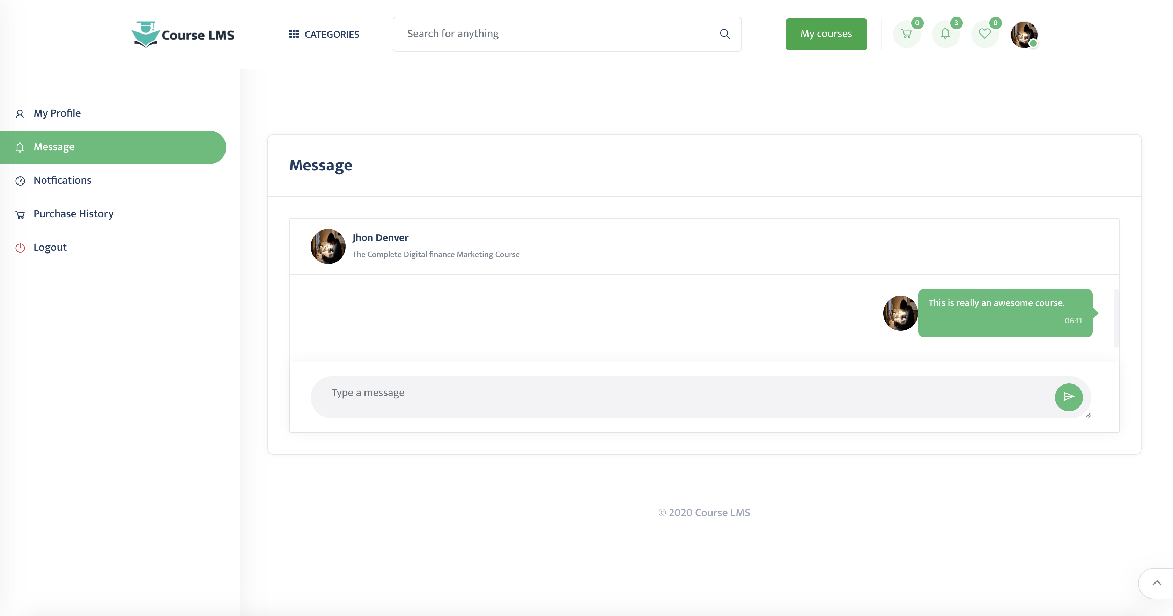Click Logout in sidebar
Viewport: 1173px width, 616px height.
(50, 247)
